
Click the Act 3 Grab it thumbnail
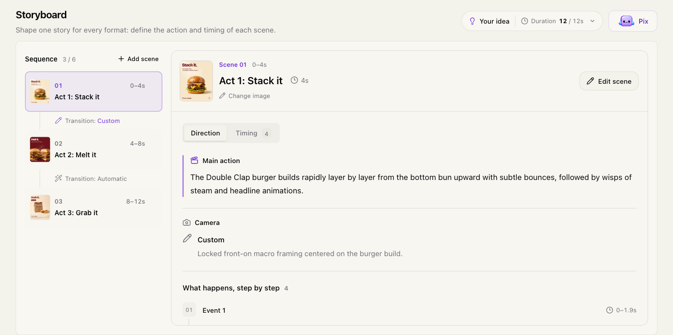pyautogui.click(x=40, y=207)
